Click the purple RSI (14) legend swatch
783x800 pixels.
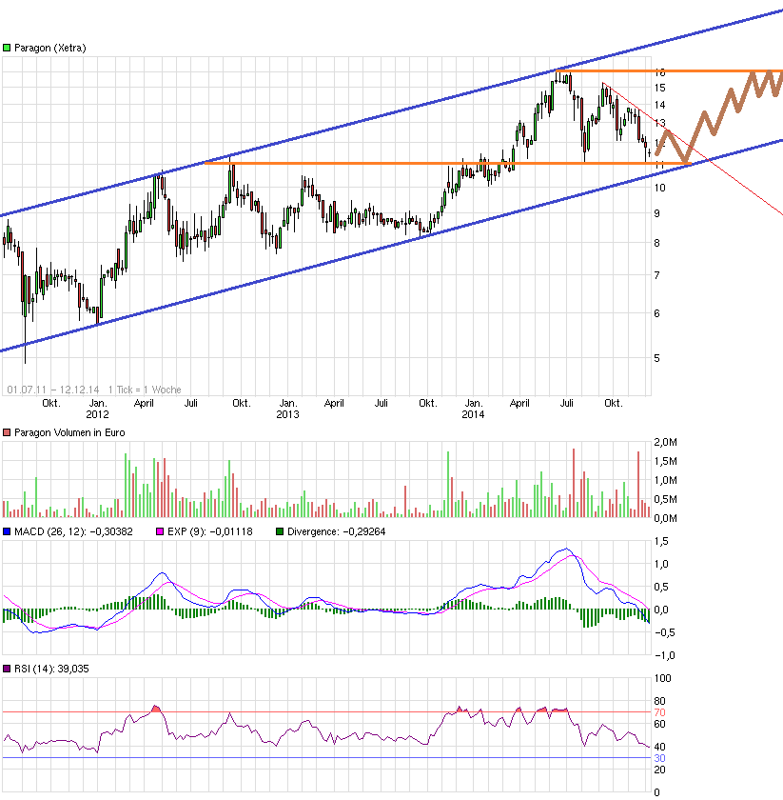pos(7,669)
